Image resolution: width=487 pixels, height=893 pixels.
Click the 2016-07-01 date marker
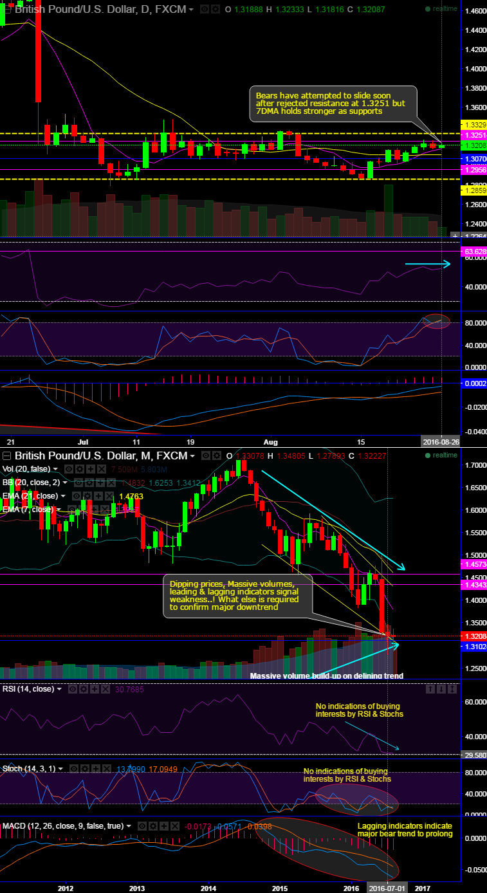pyautogui.click(x=387, y=888)
